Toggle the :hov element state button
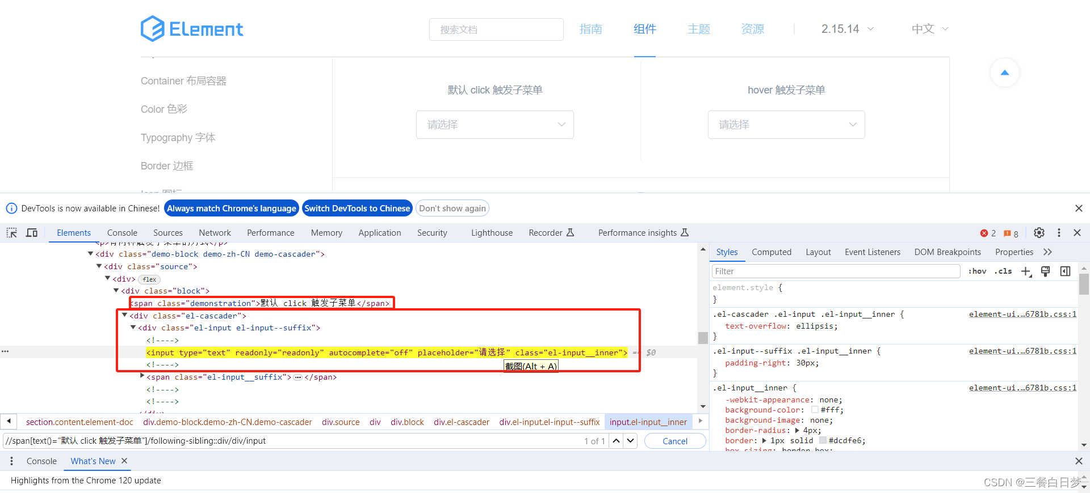 click(x=977, y=271)
